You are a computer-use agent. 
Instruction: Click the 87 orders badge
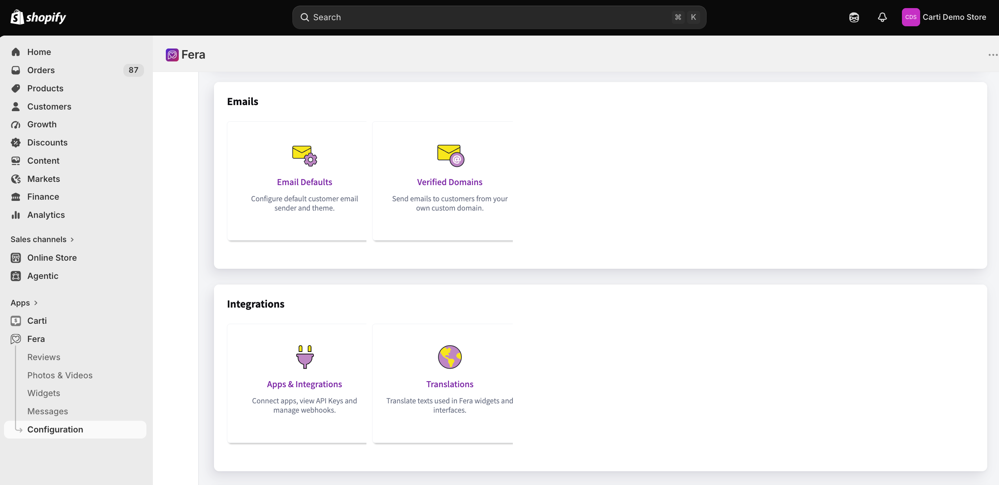133,70
